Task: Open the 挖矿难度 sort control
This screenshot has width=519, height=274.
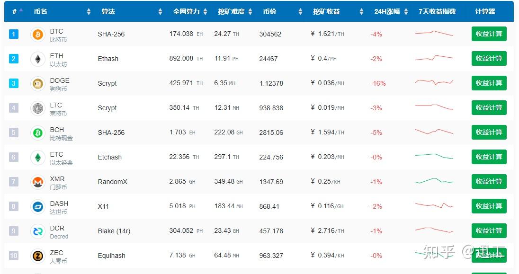Action: click(251, 12)
